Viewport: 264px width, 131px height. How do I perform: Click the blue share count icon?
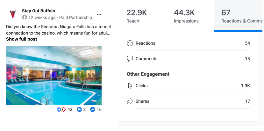(x=93, y=109)
